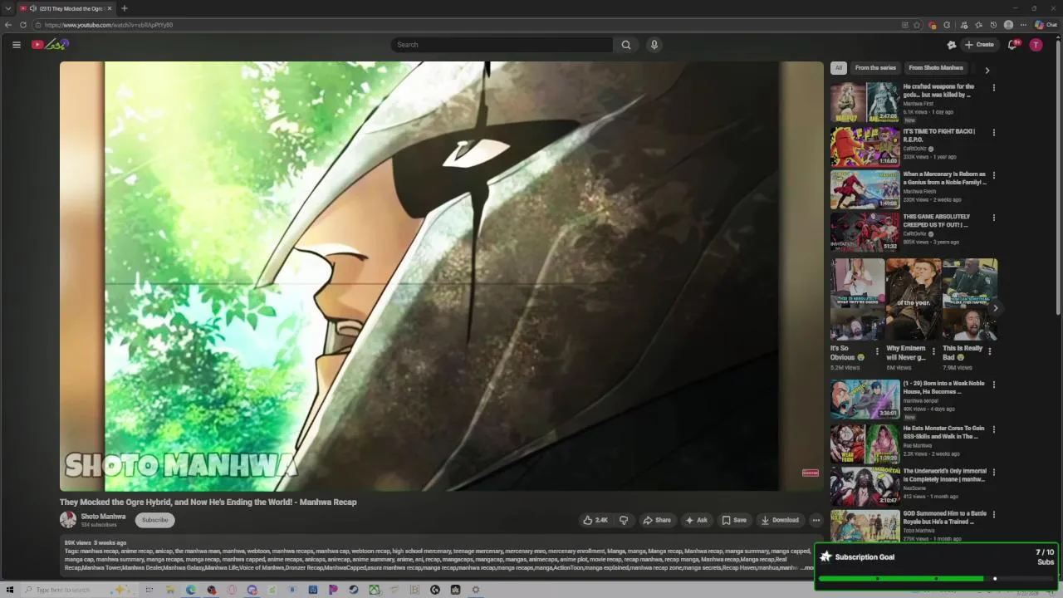Open Shoto Manhwa channel avatar
The image size is (1063, 598).
(68, 520)
